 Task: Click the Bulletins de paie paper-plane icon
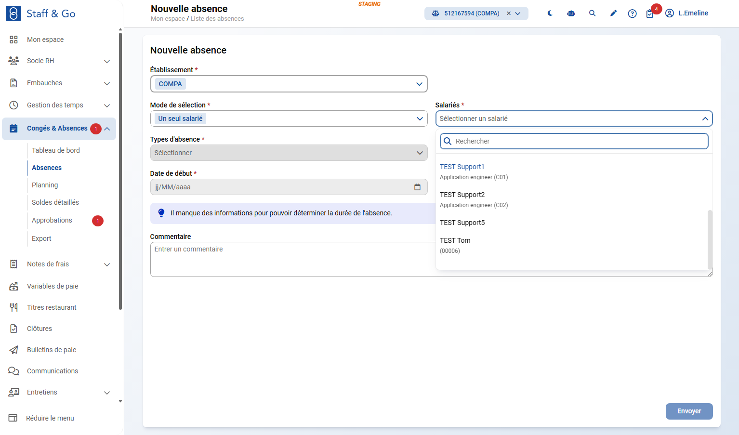point(13,350)
